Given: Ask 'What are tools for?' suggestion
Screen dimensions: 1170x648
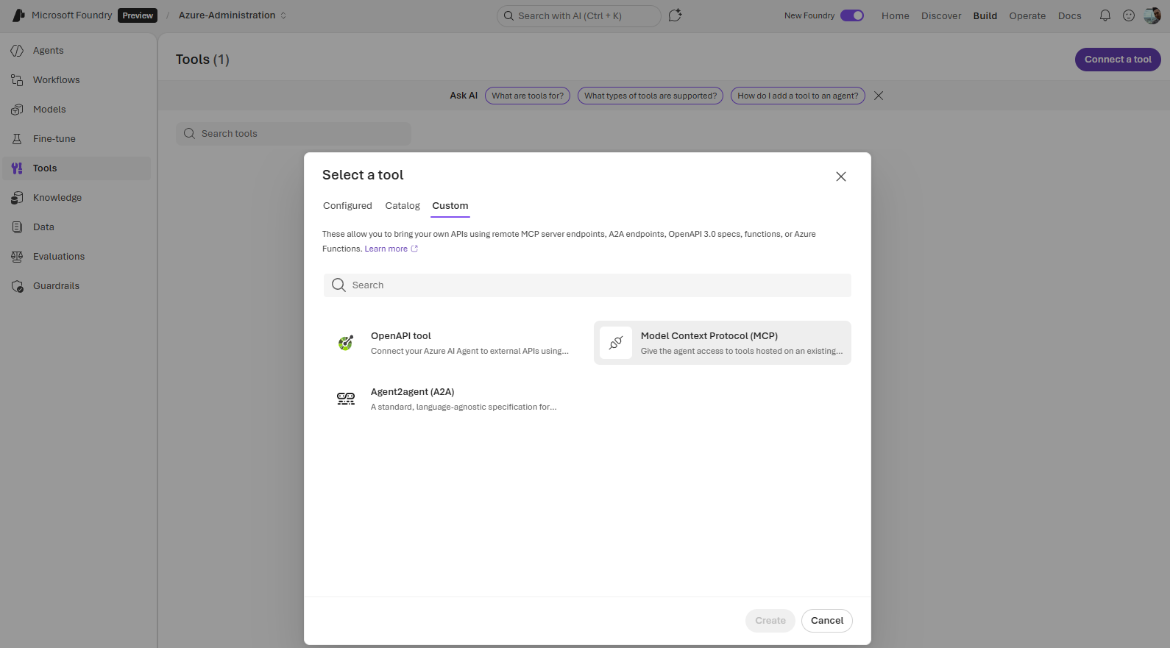Looking at the screenshot, I should 527,96.
